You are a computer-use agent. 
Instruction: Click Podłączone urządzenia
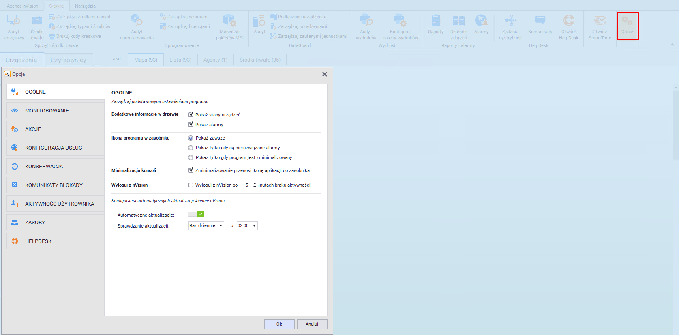tap(298, 17)
